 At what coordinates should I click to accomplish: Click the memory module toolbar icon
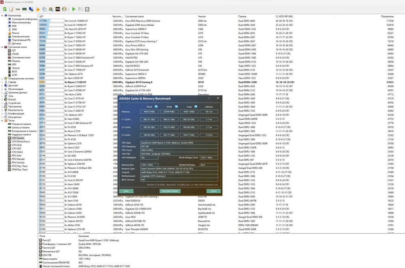[25, 9]
